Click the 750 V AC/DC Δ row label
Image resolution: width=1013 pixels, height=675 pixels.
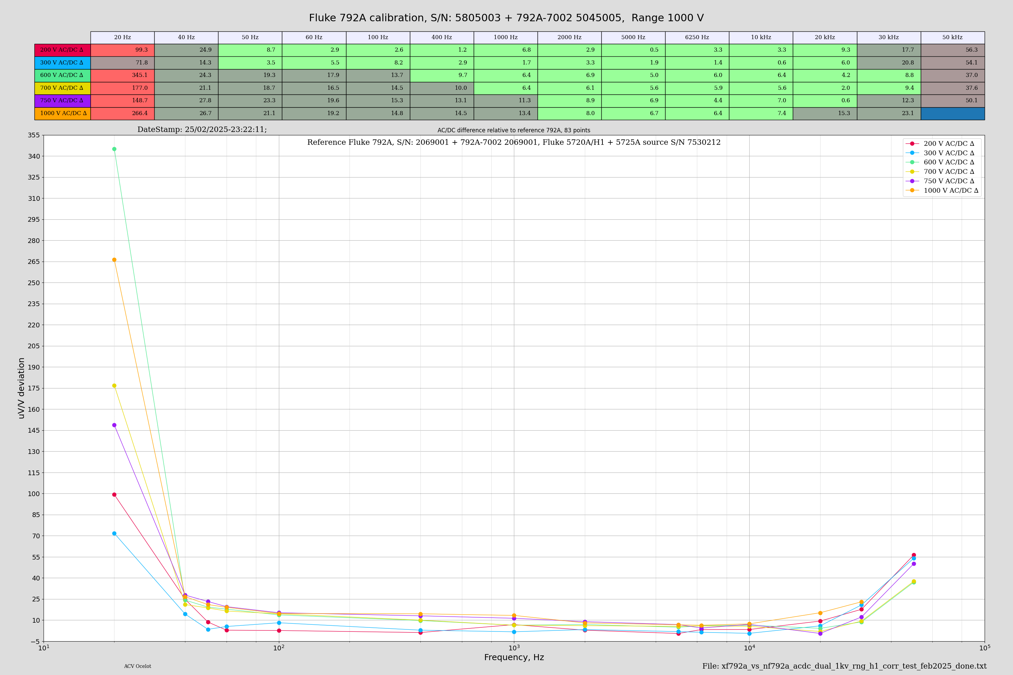62,101
